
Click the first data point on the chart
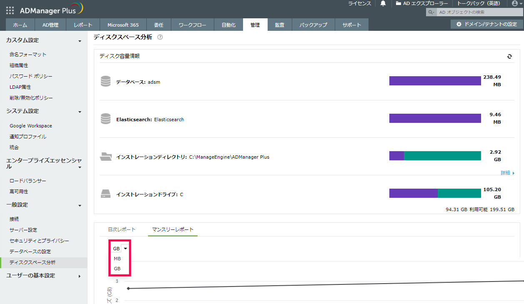pyautogui.click(x=128, y=288)
